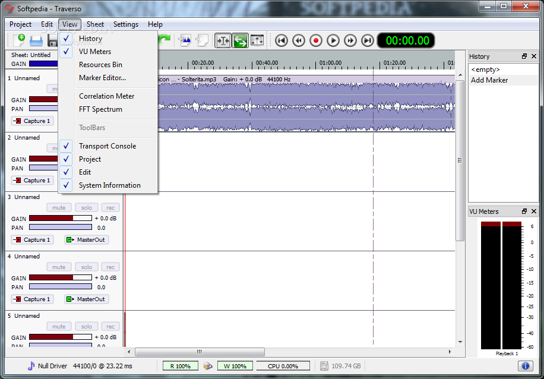Close the History panel
This screenshot has height=379, width=544.
533,56
